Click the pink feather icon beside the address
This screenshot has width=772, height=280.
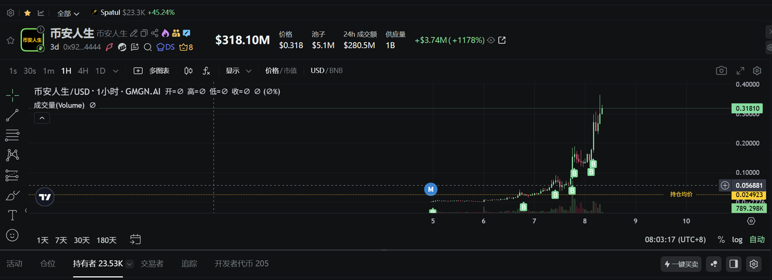coord(109,47)
